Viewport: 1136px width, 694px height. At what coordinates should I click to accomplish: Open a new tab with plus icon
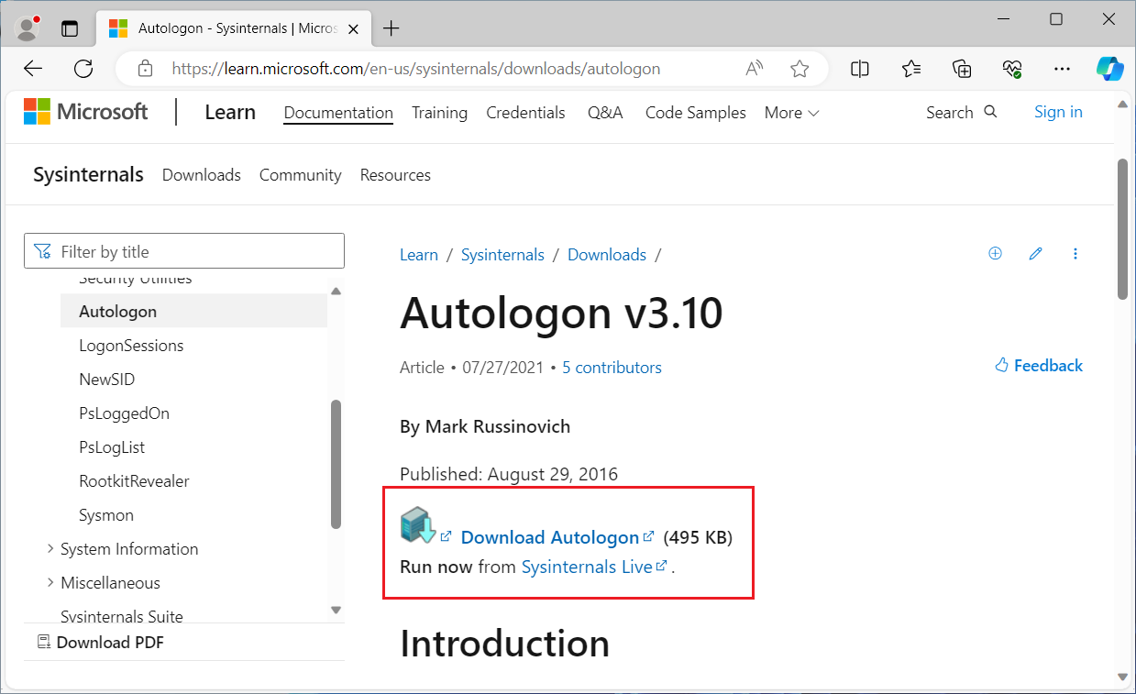(392, 28)
